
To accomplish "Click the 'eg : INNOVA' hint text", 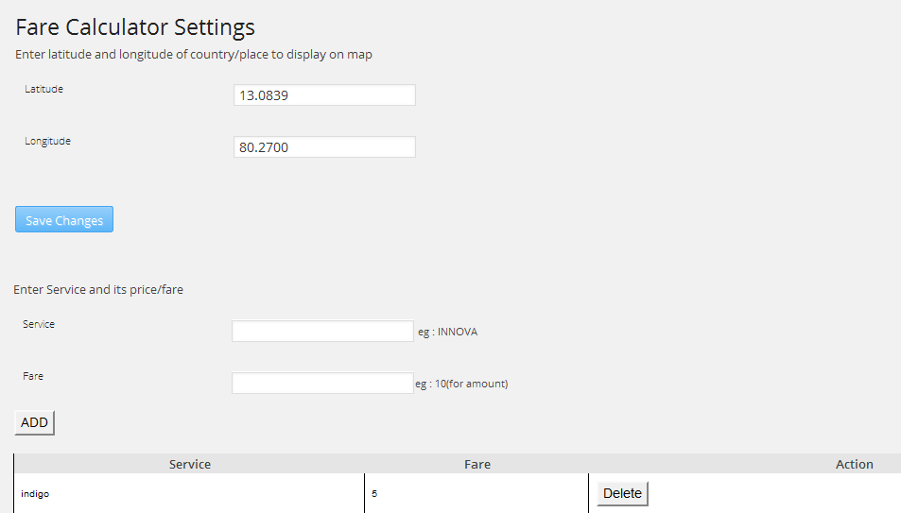I will click(x=447, y=332).
